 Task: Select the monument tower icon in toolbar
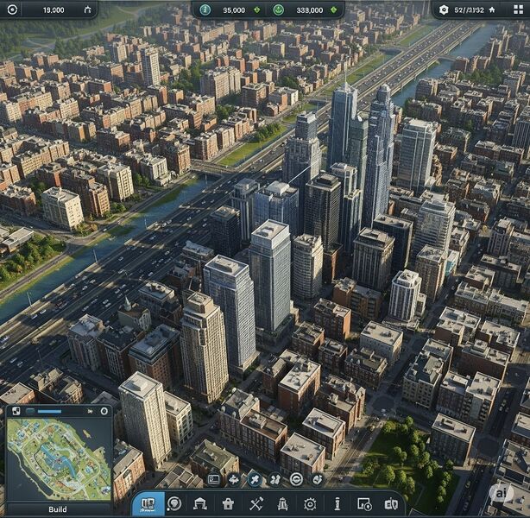[x=282, y=504]
